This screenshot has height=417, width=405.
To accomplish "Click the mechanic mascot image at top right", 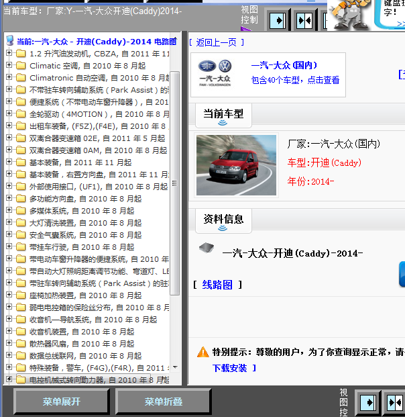I will [349, 15].
